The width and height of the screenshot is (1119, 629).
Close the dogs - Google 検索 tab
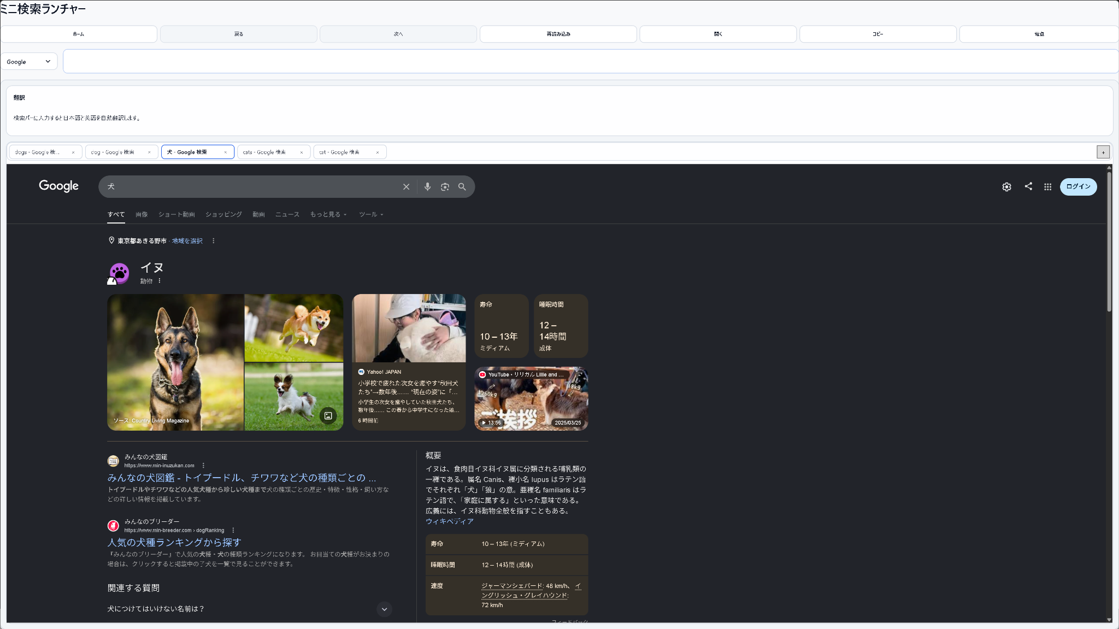point(73,152)
